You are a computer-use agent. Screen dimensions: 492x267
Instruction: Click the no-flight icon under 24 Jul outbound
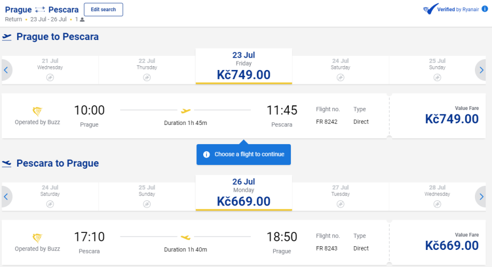pyautogui.click(x=340, y=77)
